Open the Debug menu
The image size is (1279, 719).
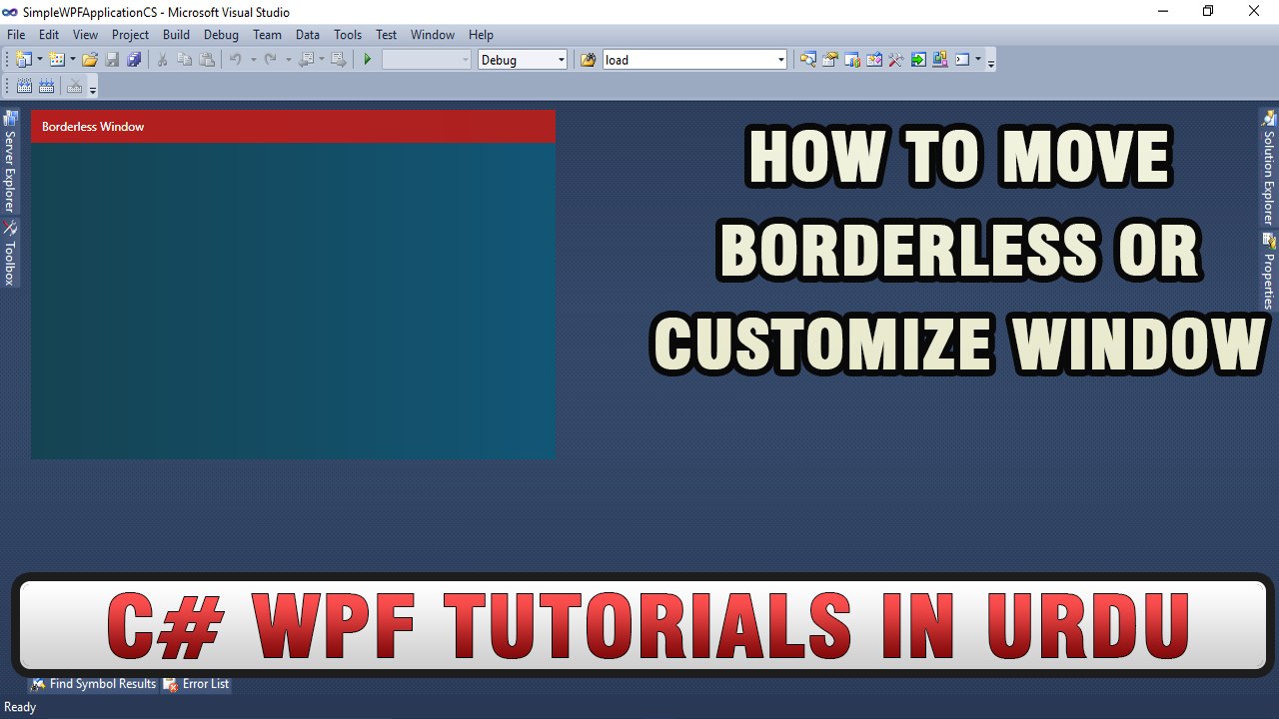click(x=221, y=34)
